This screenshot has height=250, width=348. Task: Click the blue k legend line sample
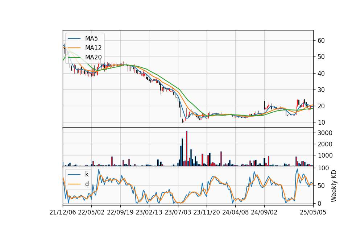coord(74,175)
